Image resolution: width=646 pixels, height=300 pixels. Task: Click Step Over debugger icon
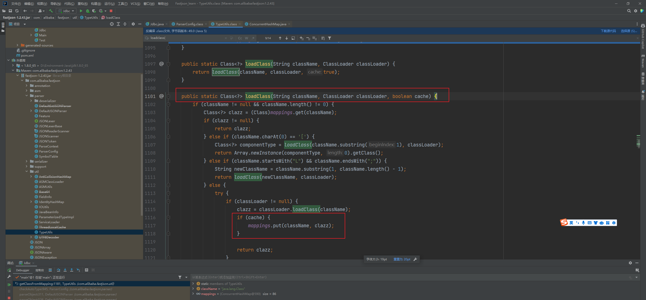tap(59, 270)
